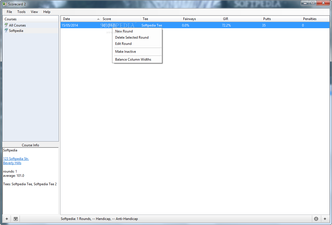The image size is (332, 225).
Task: Click the Softpedia Tee cell in the round row
Action: click(152, 25)
